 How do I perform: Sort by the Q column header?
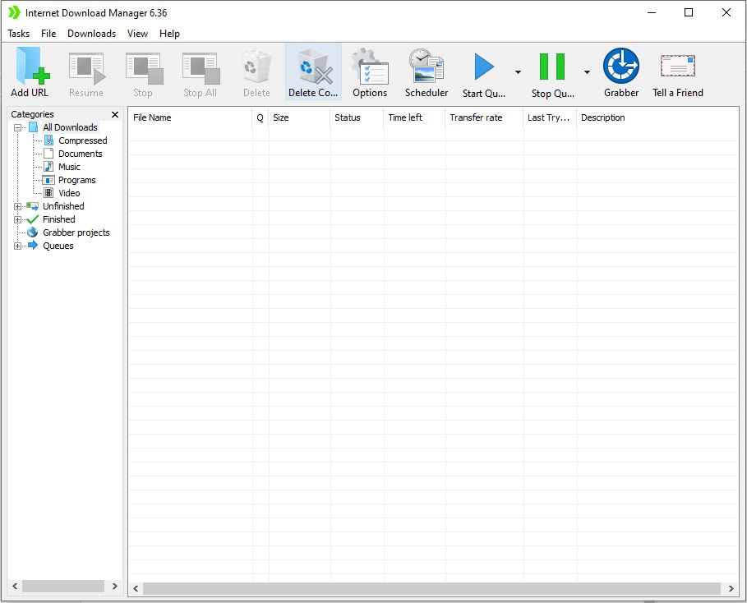click(x=261, y=117)
